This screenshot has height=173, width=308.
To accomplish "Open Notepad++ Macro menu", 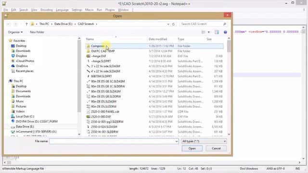I will tap(90, 10).
